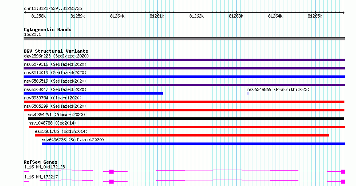356x186 pixels.
Task: Select the nsv1048788 red variant bar
Action: click(x=187, y=127)
